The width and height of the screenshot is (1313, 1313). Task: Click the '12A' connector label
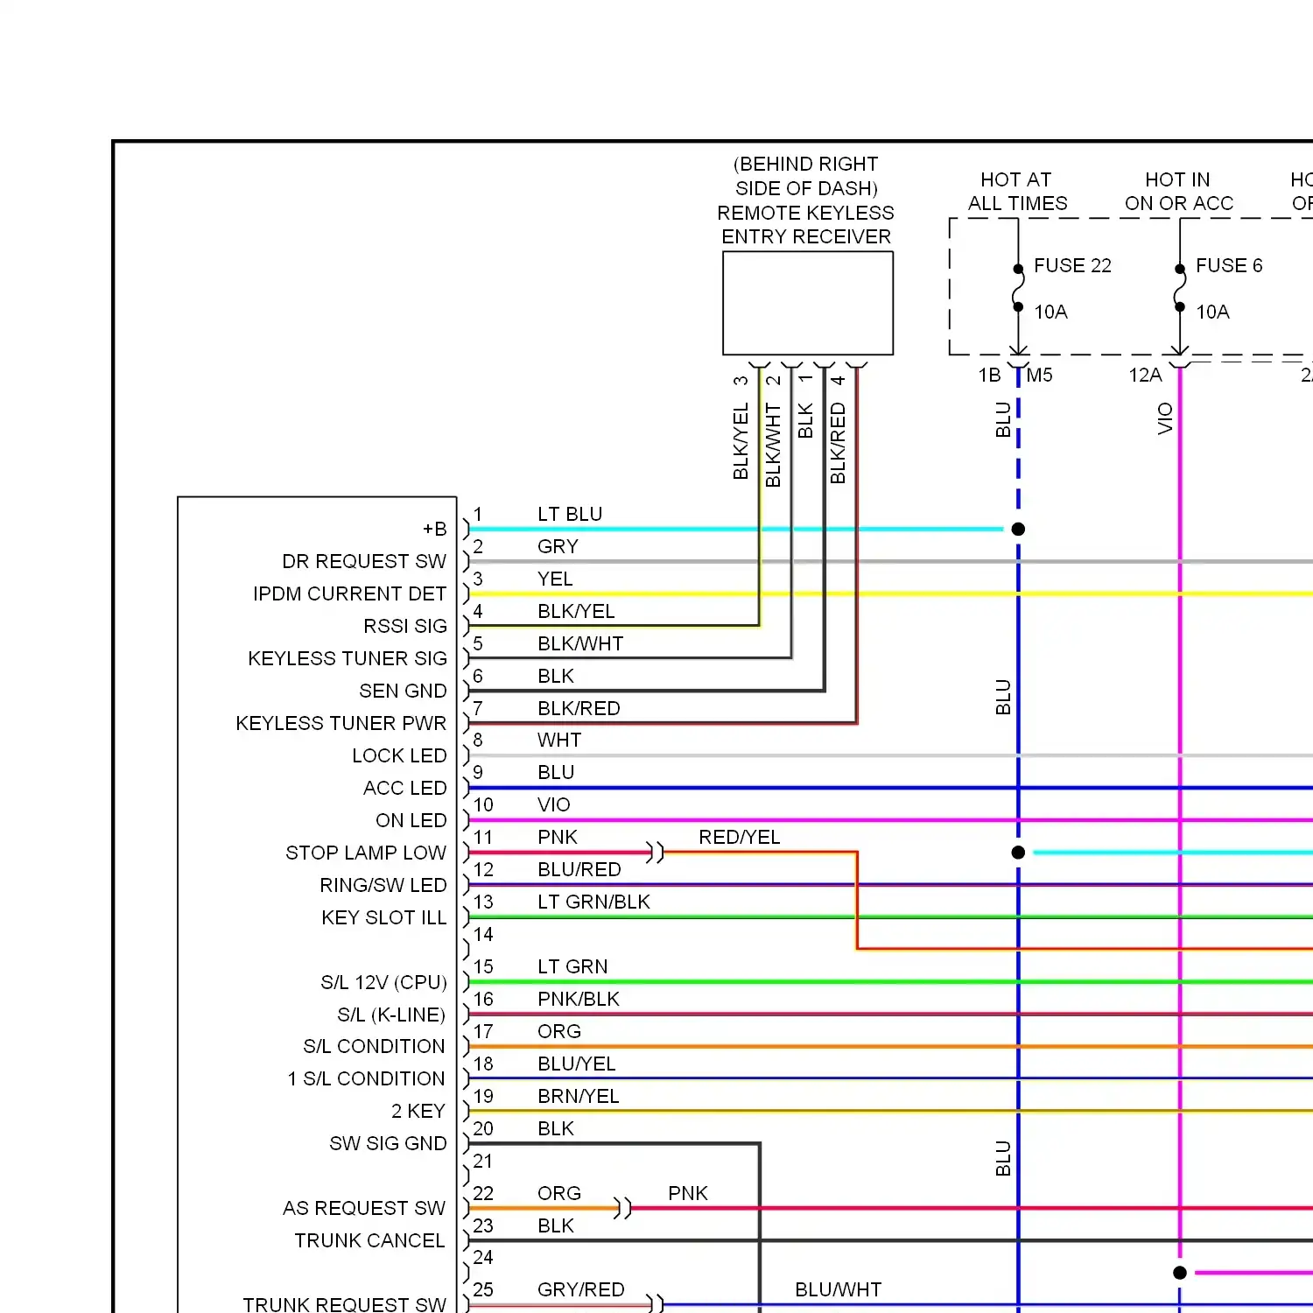pyautogui.click(x=1145, y=376)
